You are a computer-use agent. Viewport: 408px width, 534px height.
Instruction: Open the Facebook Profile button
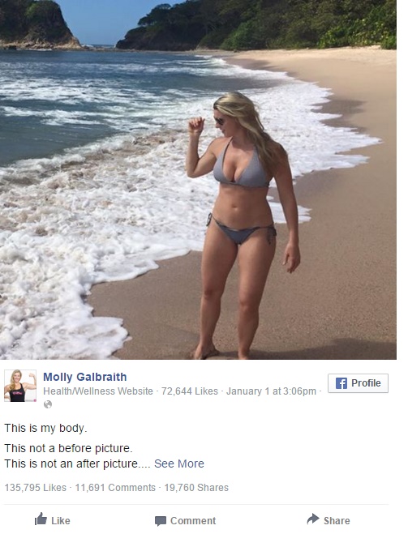point(358,383)
